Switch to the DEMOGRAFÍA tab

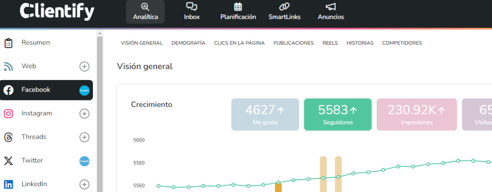[188, 43]
